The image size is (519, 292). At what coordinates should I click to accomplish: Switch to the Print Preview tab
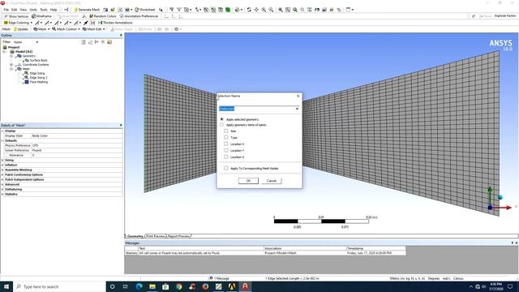(x=156, y=236)
